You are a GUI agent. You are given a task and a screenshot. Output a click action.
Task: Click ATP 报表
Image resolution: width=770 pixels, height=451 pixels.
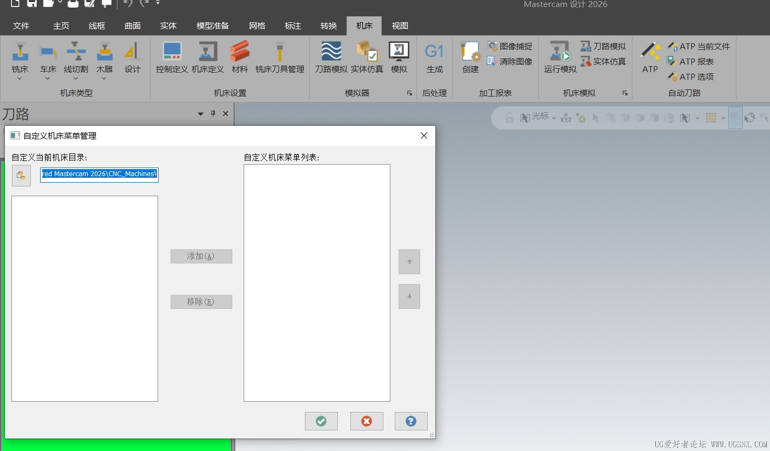tap(690, 62)
